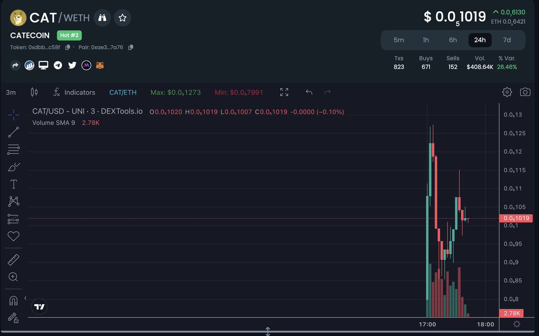Open the chart stats round icon
Image resolution: width=539 pixels, height=336 pixels.
(x=29, y=65)
